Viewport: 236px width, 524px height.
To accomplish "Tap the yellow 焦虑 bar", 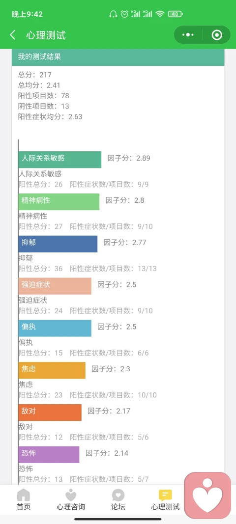I will (52, 370).
